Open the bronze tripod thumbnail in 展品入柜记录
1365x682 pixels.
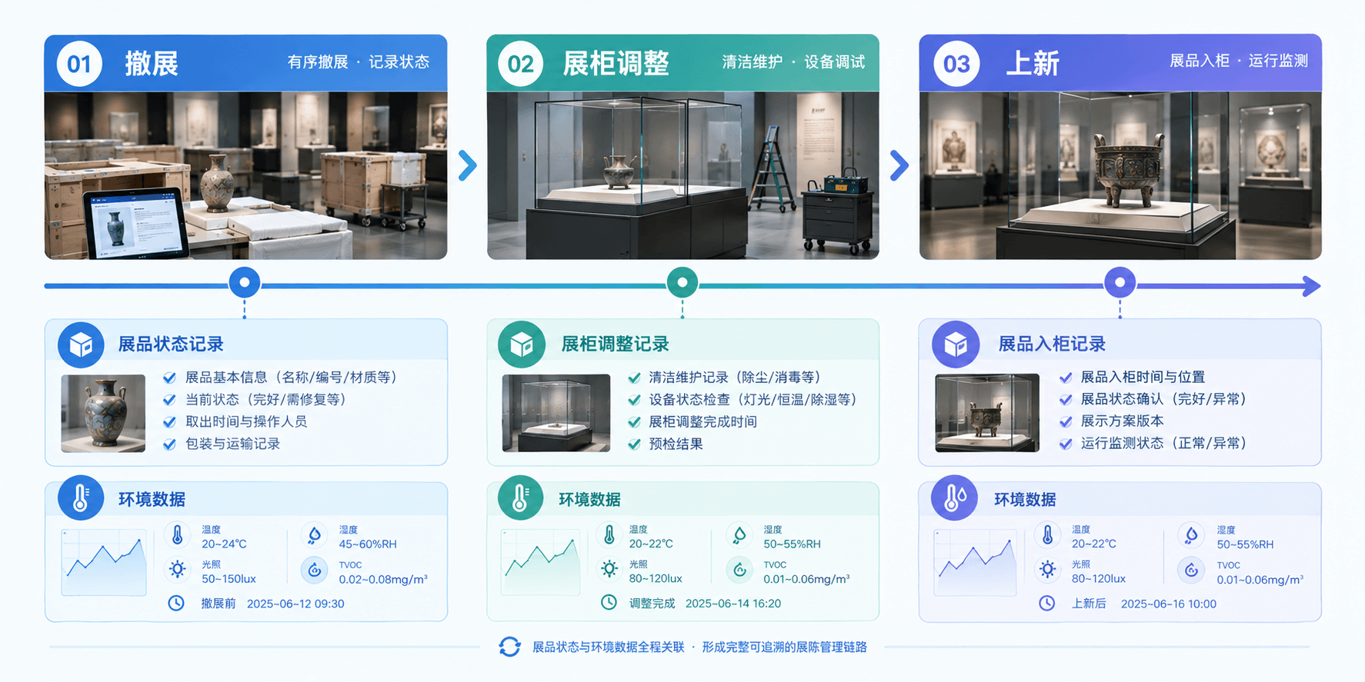click(x=987, y=413)
